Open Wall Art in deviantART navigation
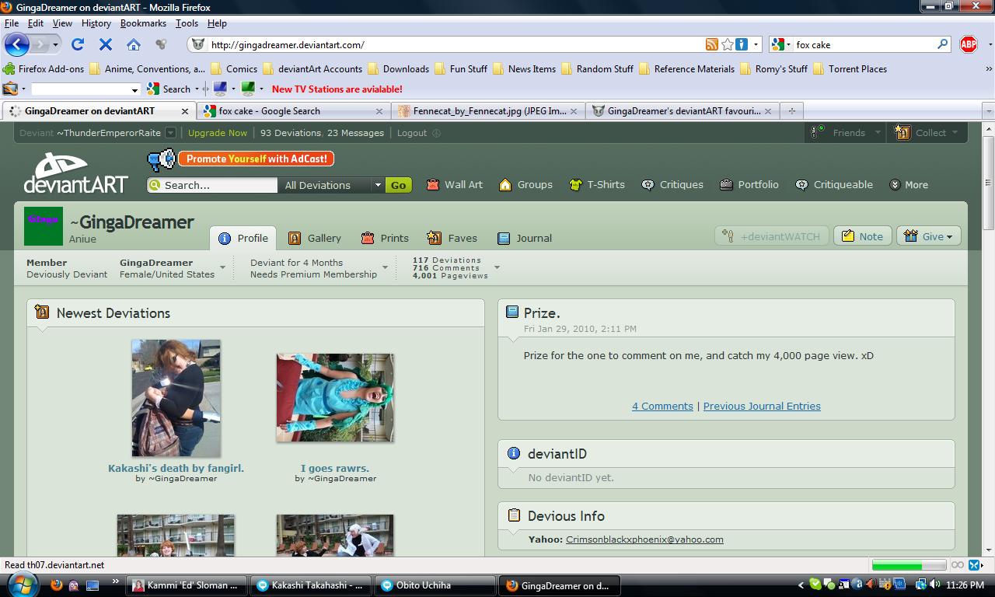Image resolution: width=995 pixels, height=597 pixels. [454, 184]
